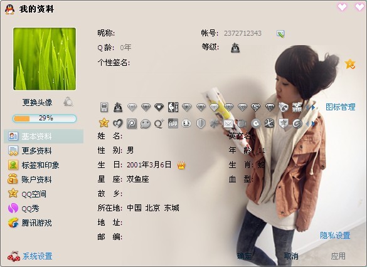
Task: Open the 更多资料 section
Action: (29, 151)
